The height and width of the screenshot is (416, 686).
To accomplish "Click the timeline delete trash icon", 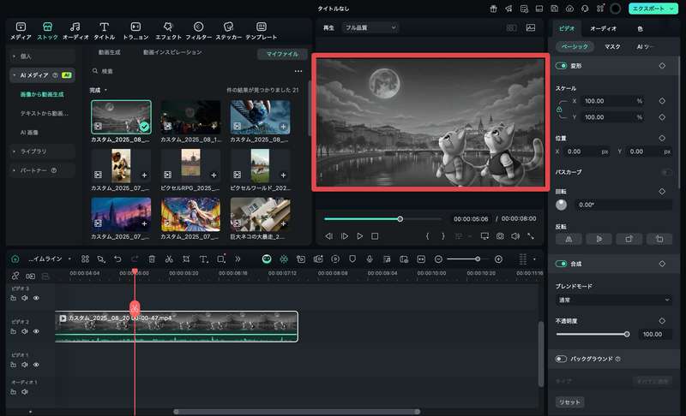I will [x=152, y=259].
